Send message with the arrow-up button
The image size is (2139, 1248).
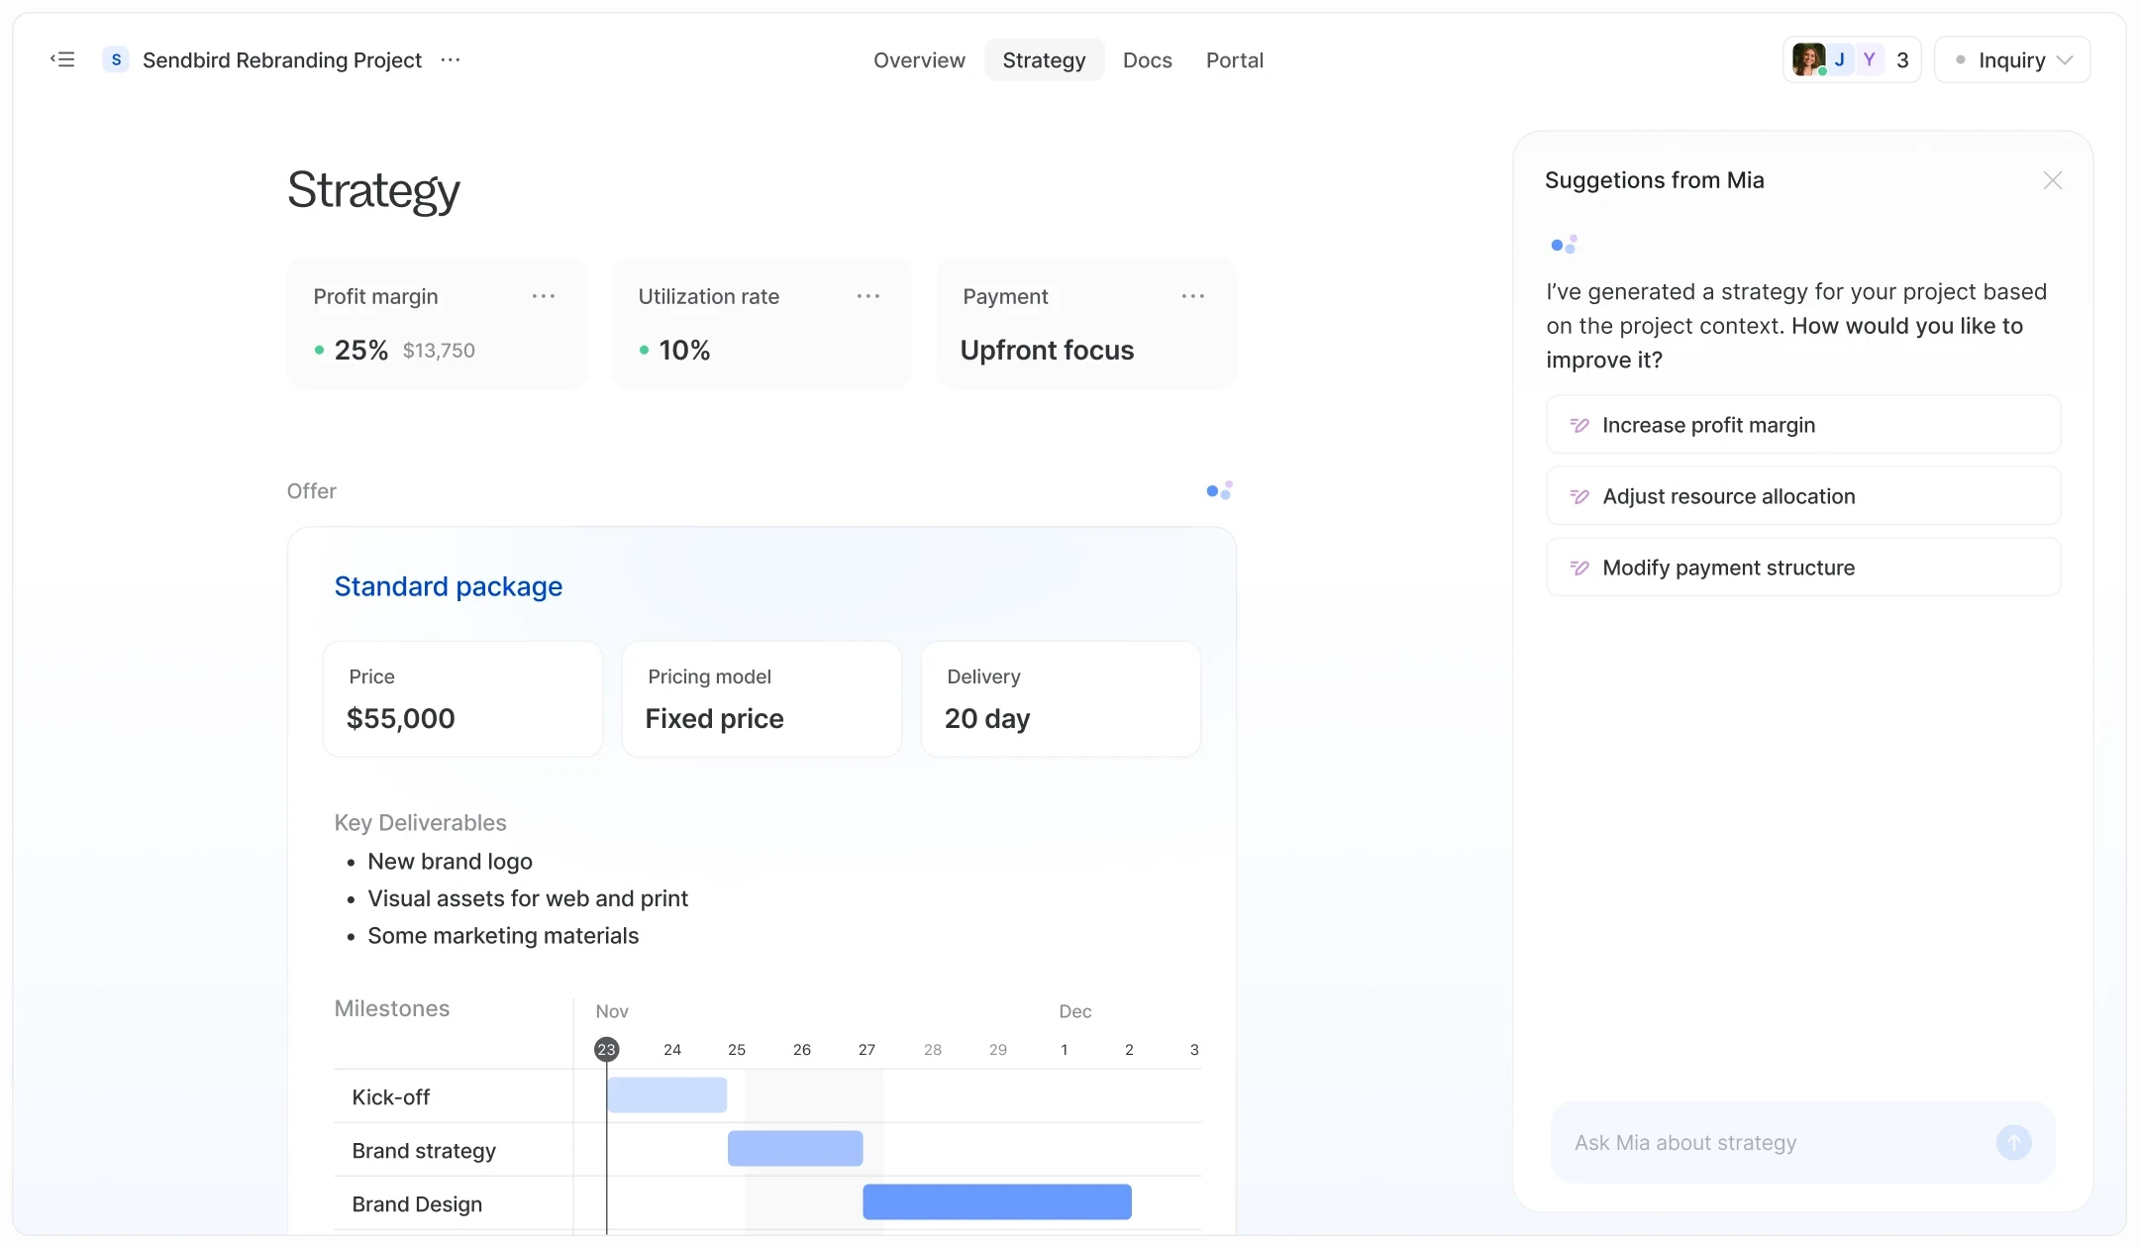pos(2013,1142)
